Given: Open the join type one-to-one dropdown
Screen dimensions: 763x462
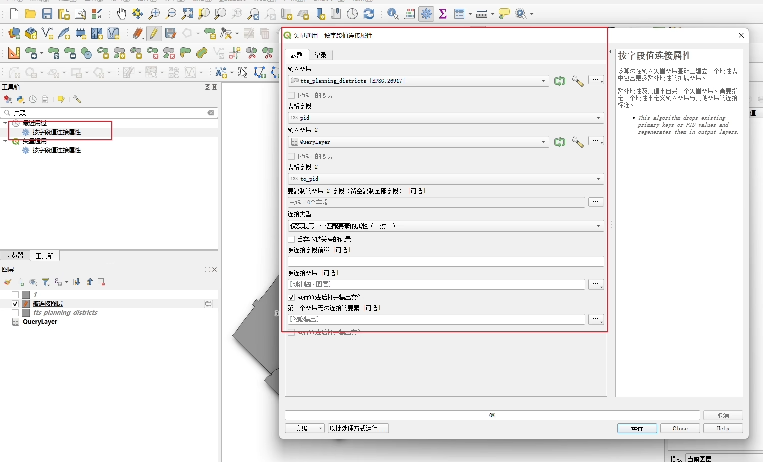Looking at the screenshot, I should click(446, 226).
